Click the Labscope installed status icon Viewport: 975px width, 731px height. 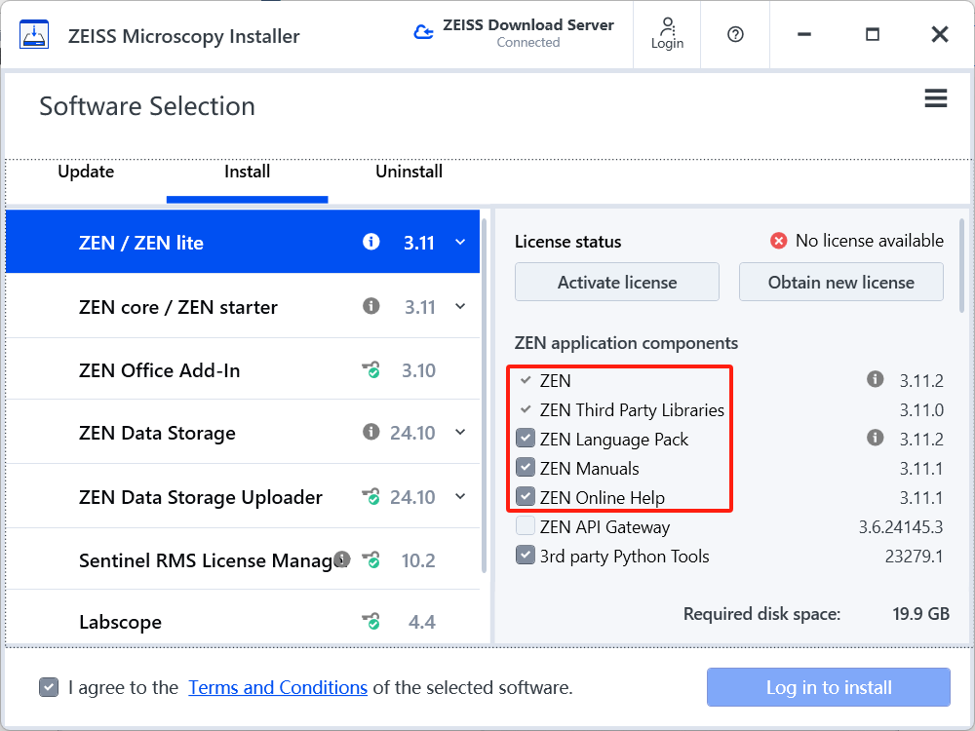pyautogui.click(x=371, y=621)
